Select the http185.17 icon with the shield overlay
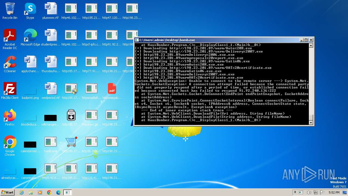Image resolution: width=348 pixels, height=196 pixels. point(71,91)
